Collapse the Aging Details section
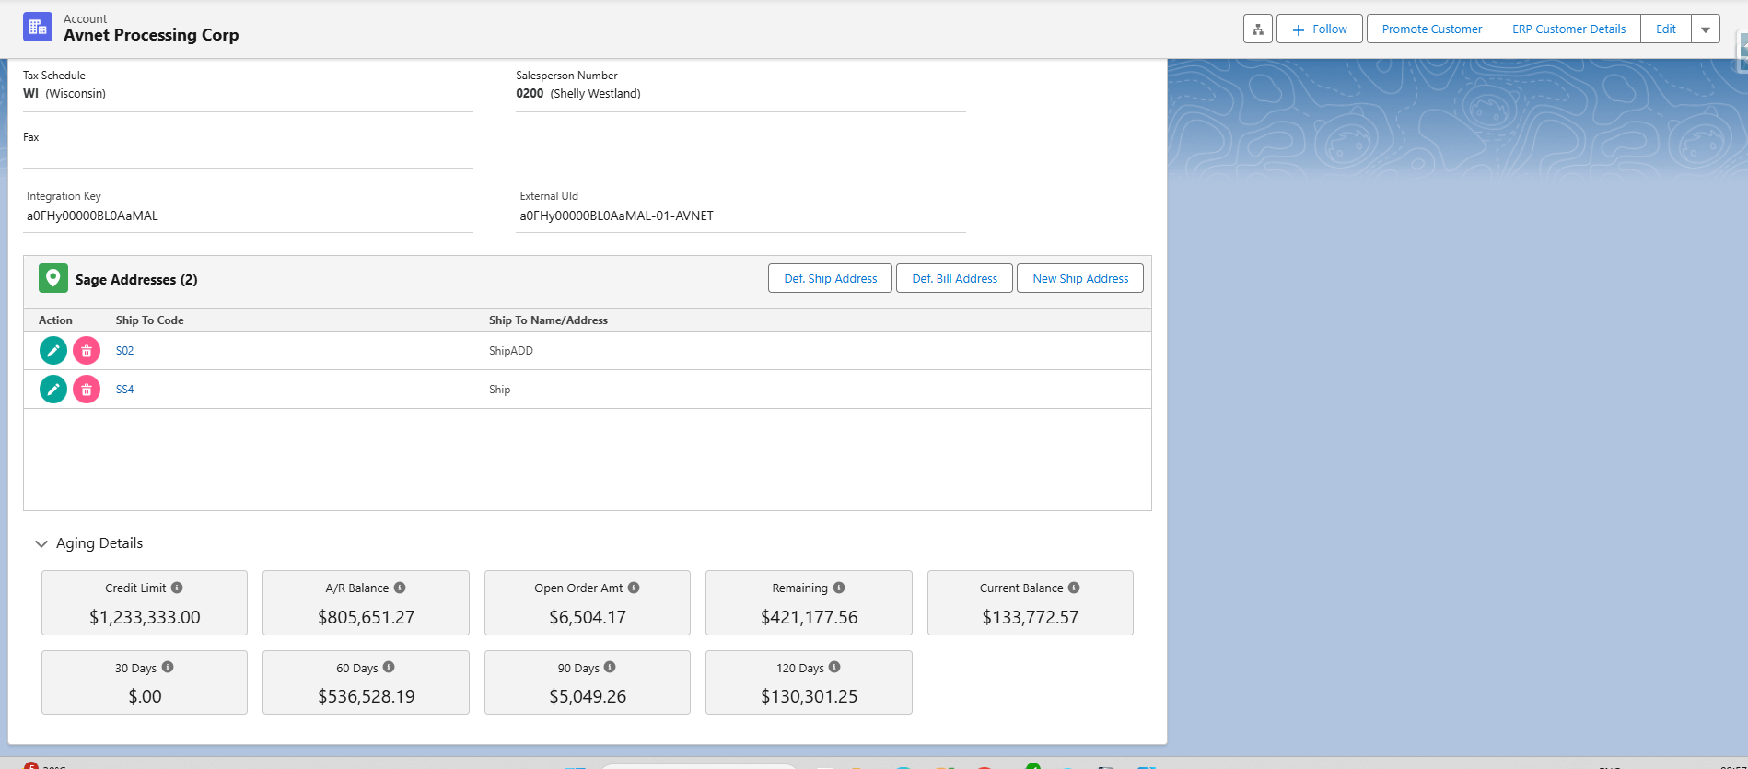This screenshot has width=1748, height=769. (x=41, y=543)
